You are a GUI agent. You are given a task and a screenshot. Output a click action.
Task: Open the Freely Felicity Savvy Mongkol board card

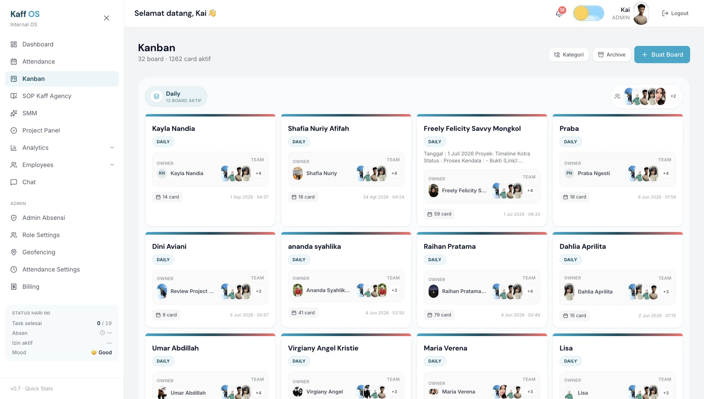[482, 170]
